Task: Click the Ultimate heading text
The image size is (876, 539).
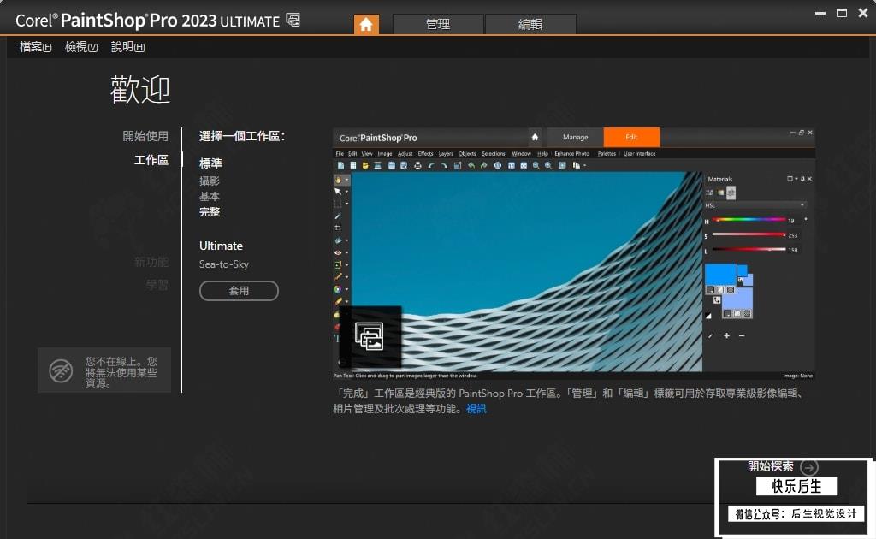Action: 222,246
